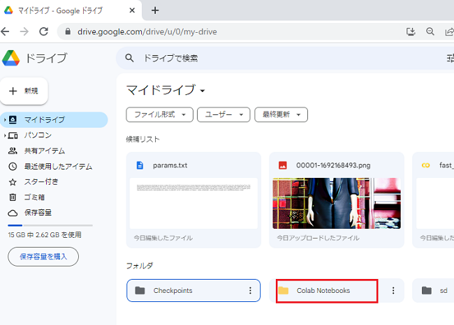454x325 pixels.
Task: Open the zoom magnifier icon in address bar
Action: 430,31
